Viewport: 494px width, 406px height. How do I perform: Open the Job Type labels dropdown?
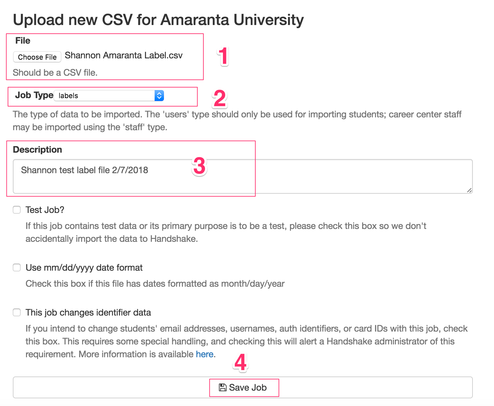[x=109, y=96]
